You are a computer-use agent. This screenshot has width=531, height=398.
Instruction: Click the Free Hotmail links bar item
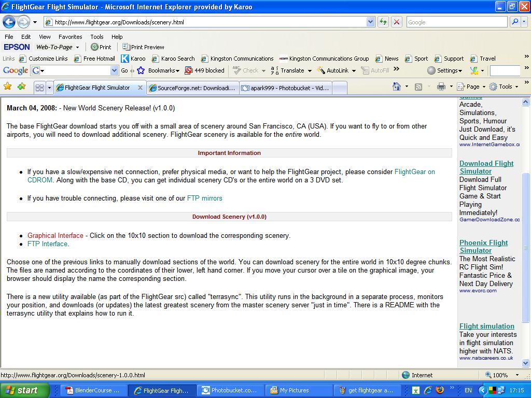pyautogui.click(x=95, y=59)
